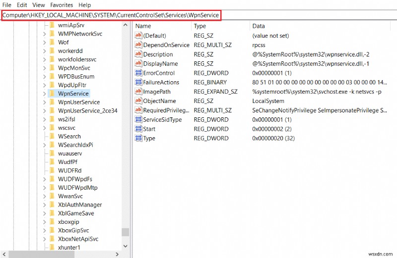
Task: Click the registry path address bar
Action: pyautogui.click(x=111, y=15)
